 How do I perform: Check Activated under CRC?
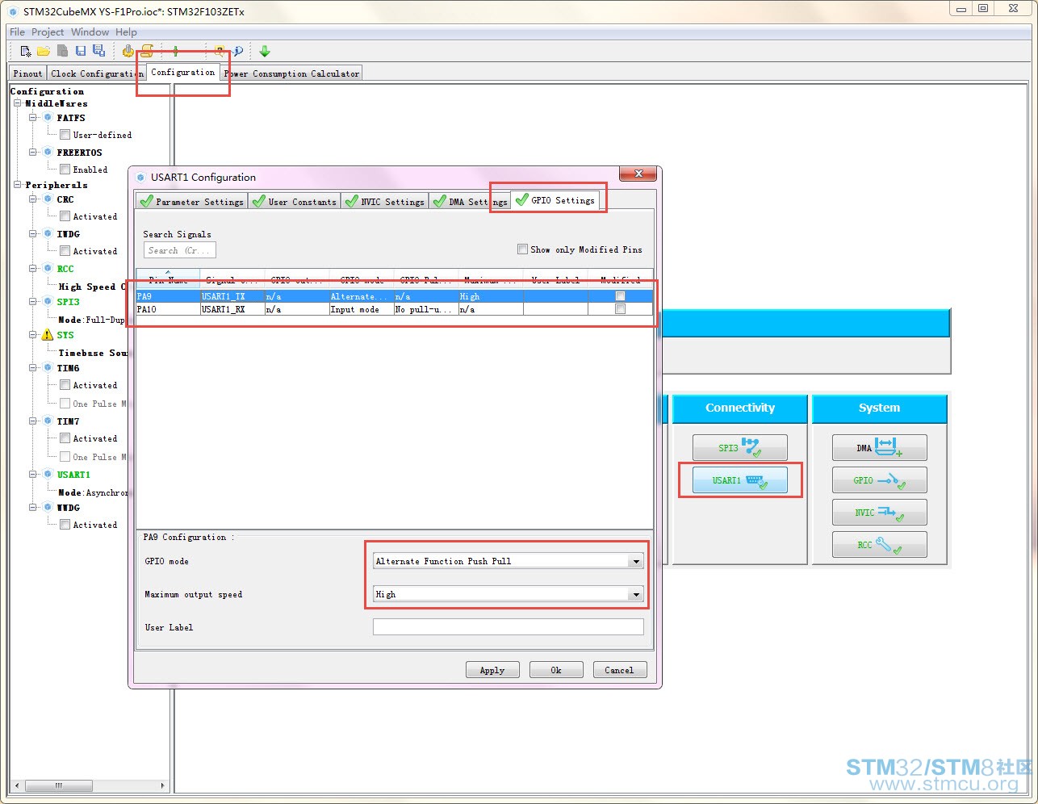[x=65, y=216]
